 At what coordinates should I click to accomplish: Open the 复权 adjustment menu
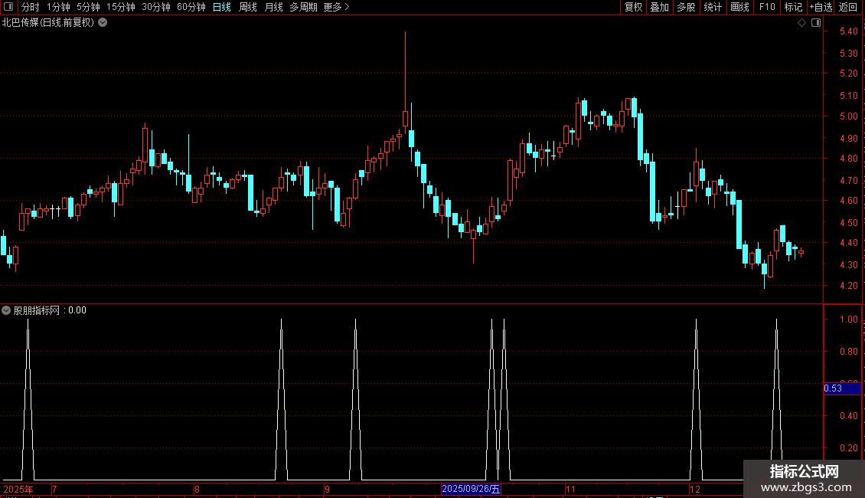633,7
